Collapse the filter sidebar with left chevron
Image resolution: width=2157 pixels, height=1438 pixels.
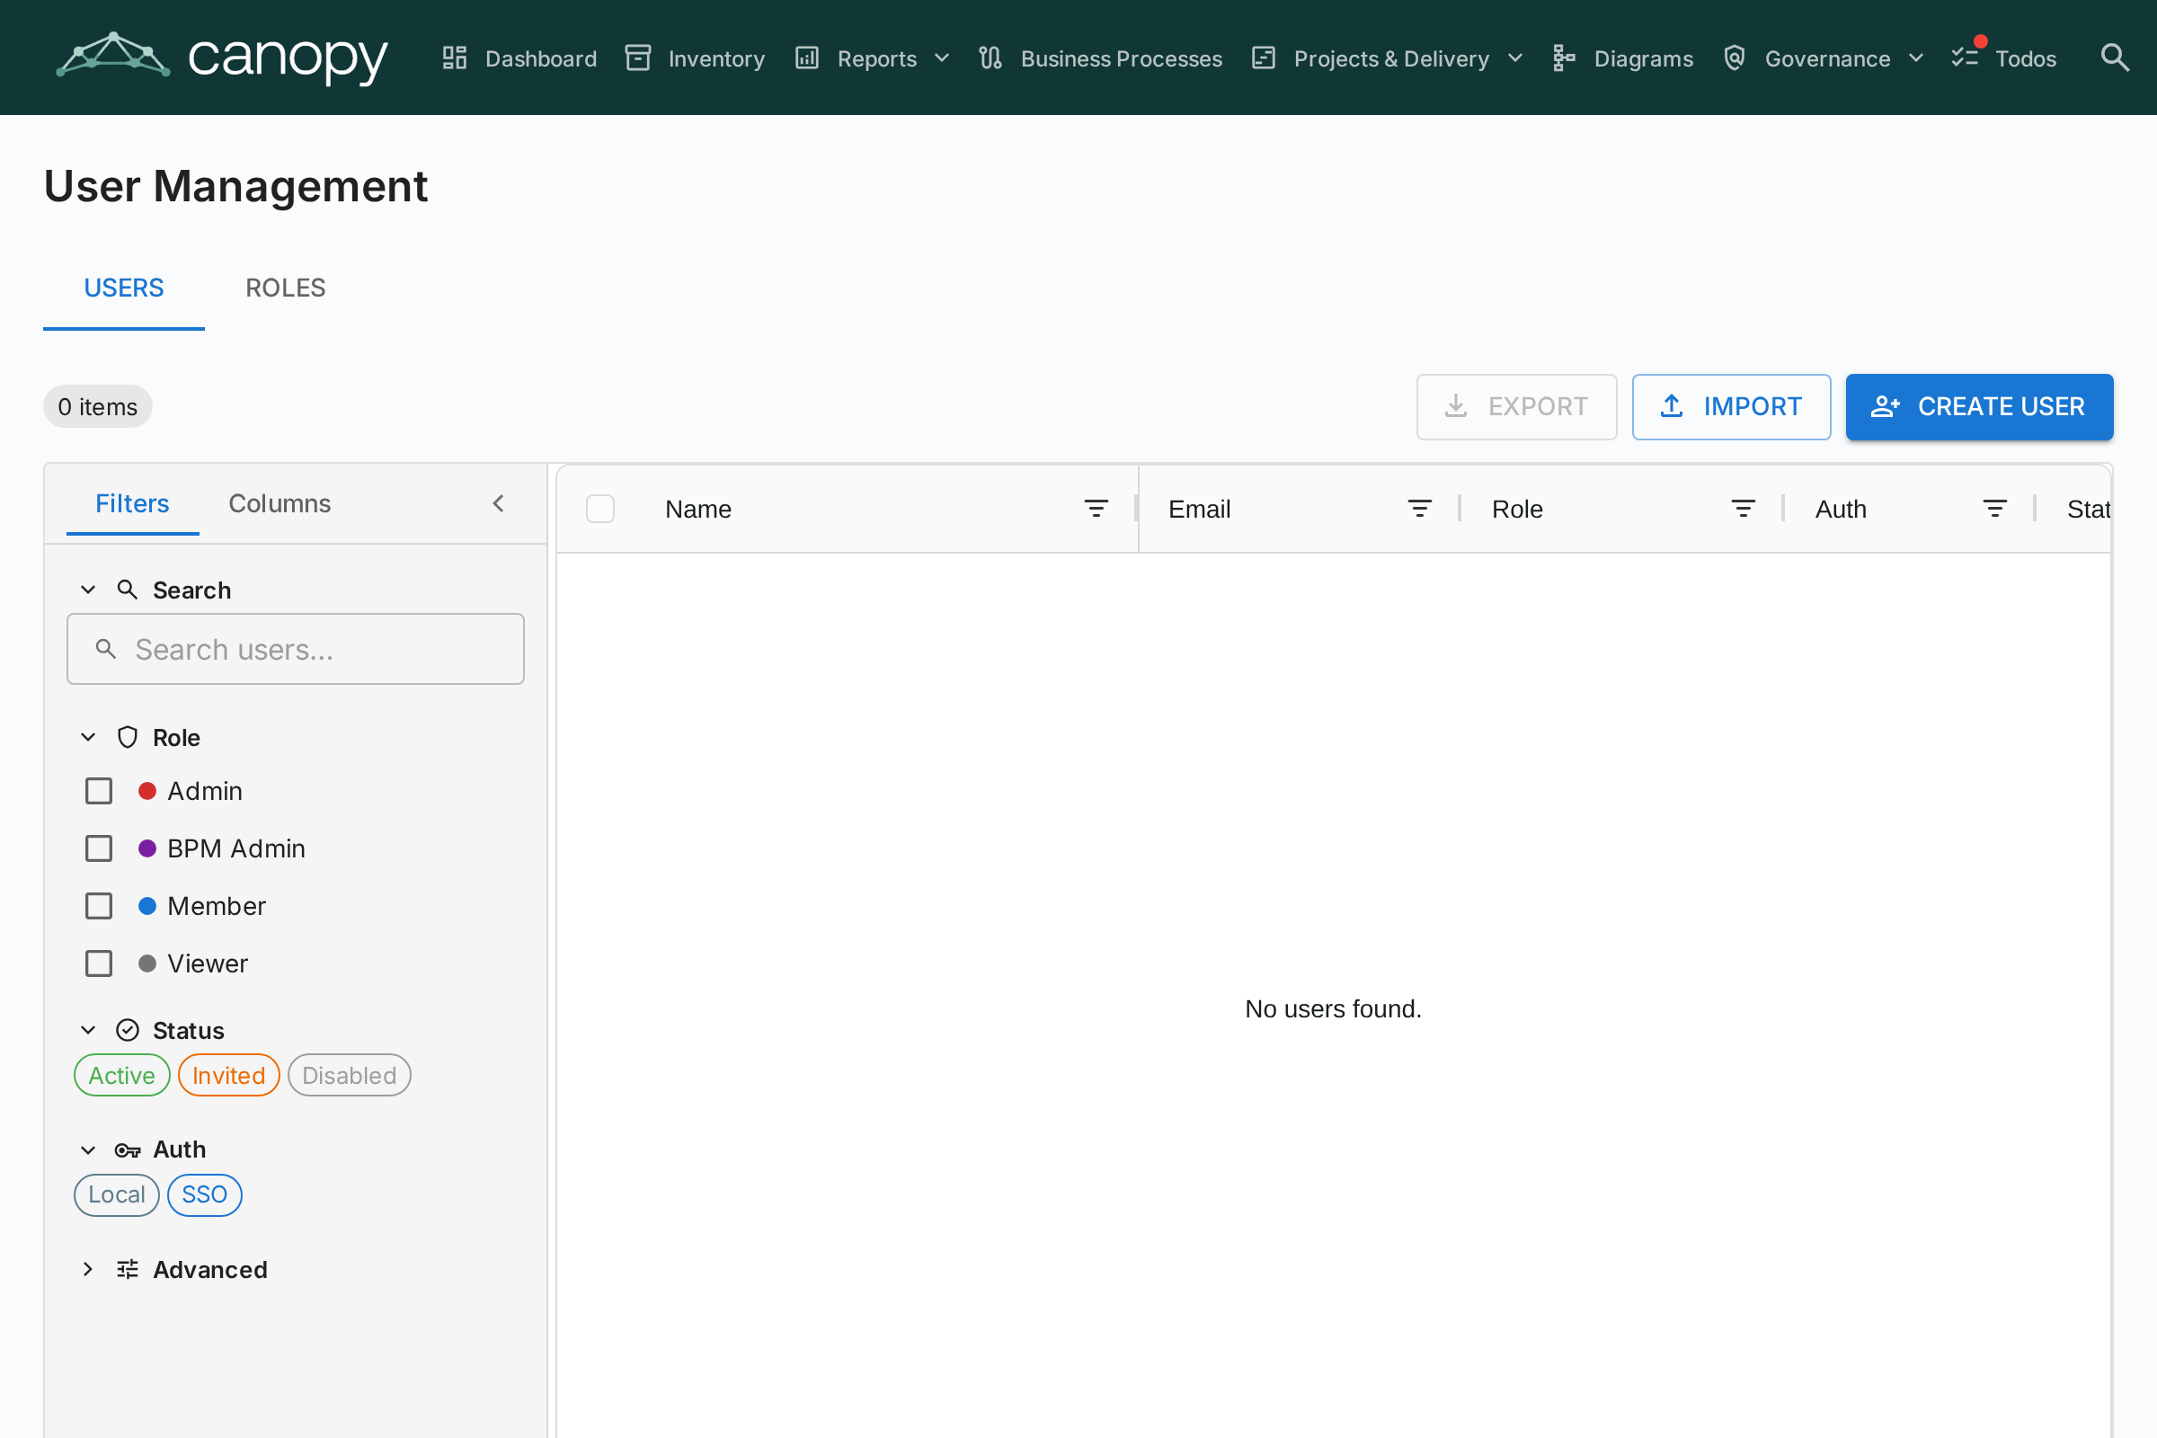click(498, 503)
